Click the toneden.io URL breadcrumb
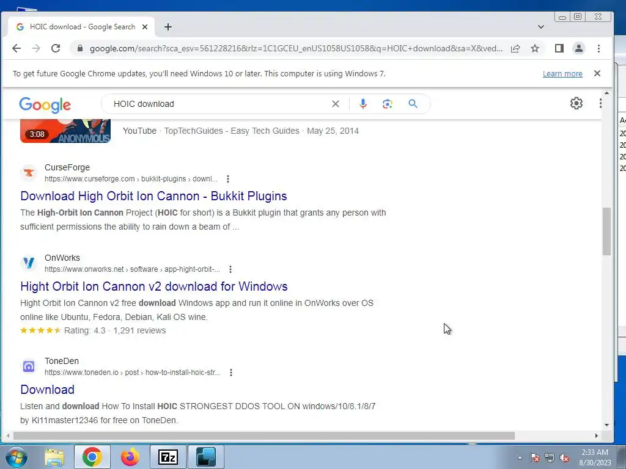626x469 pixels. [133, 373]
